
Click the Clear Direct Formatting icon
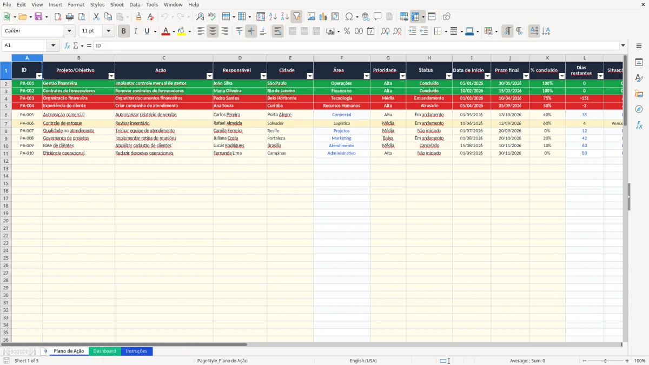[x=150, y=17]
